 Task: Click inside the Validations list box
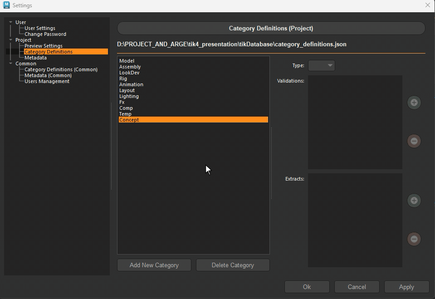coord(355,122)
